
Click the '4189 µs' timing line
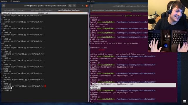[6, 71]
